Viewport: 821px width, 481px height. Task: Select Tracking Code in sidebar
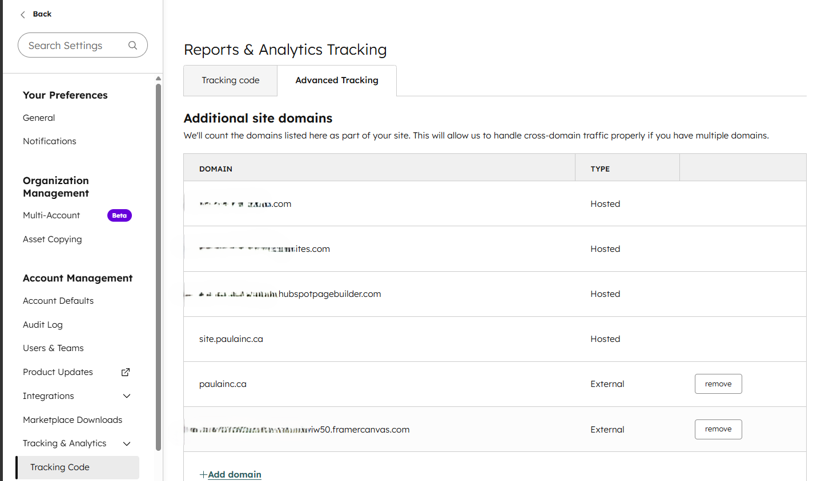point(77,467)
